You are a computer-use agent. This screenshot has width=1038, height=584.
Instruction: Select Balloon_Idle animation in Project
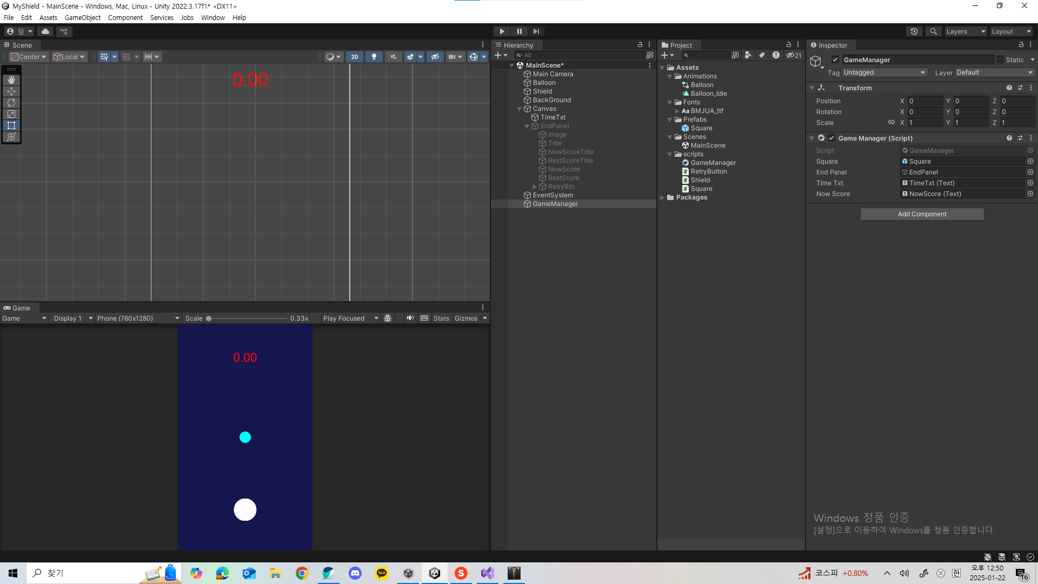709,94
